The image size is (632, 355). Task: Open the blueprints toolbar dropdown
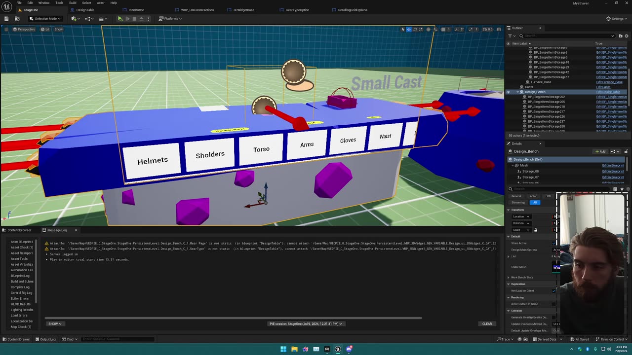coord(89,19)
